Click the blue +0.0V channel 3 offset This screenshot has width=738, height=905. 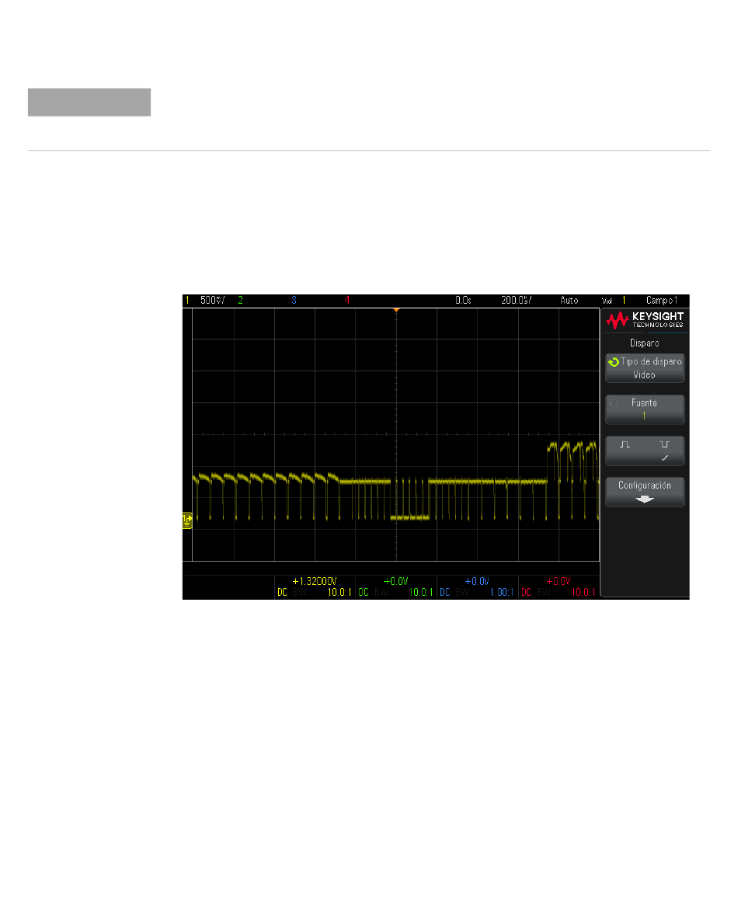click(477, 581)
